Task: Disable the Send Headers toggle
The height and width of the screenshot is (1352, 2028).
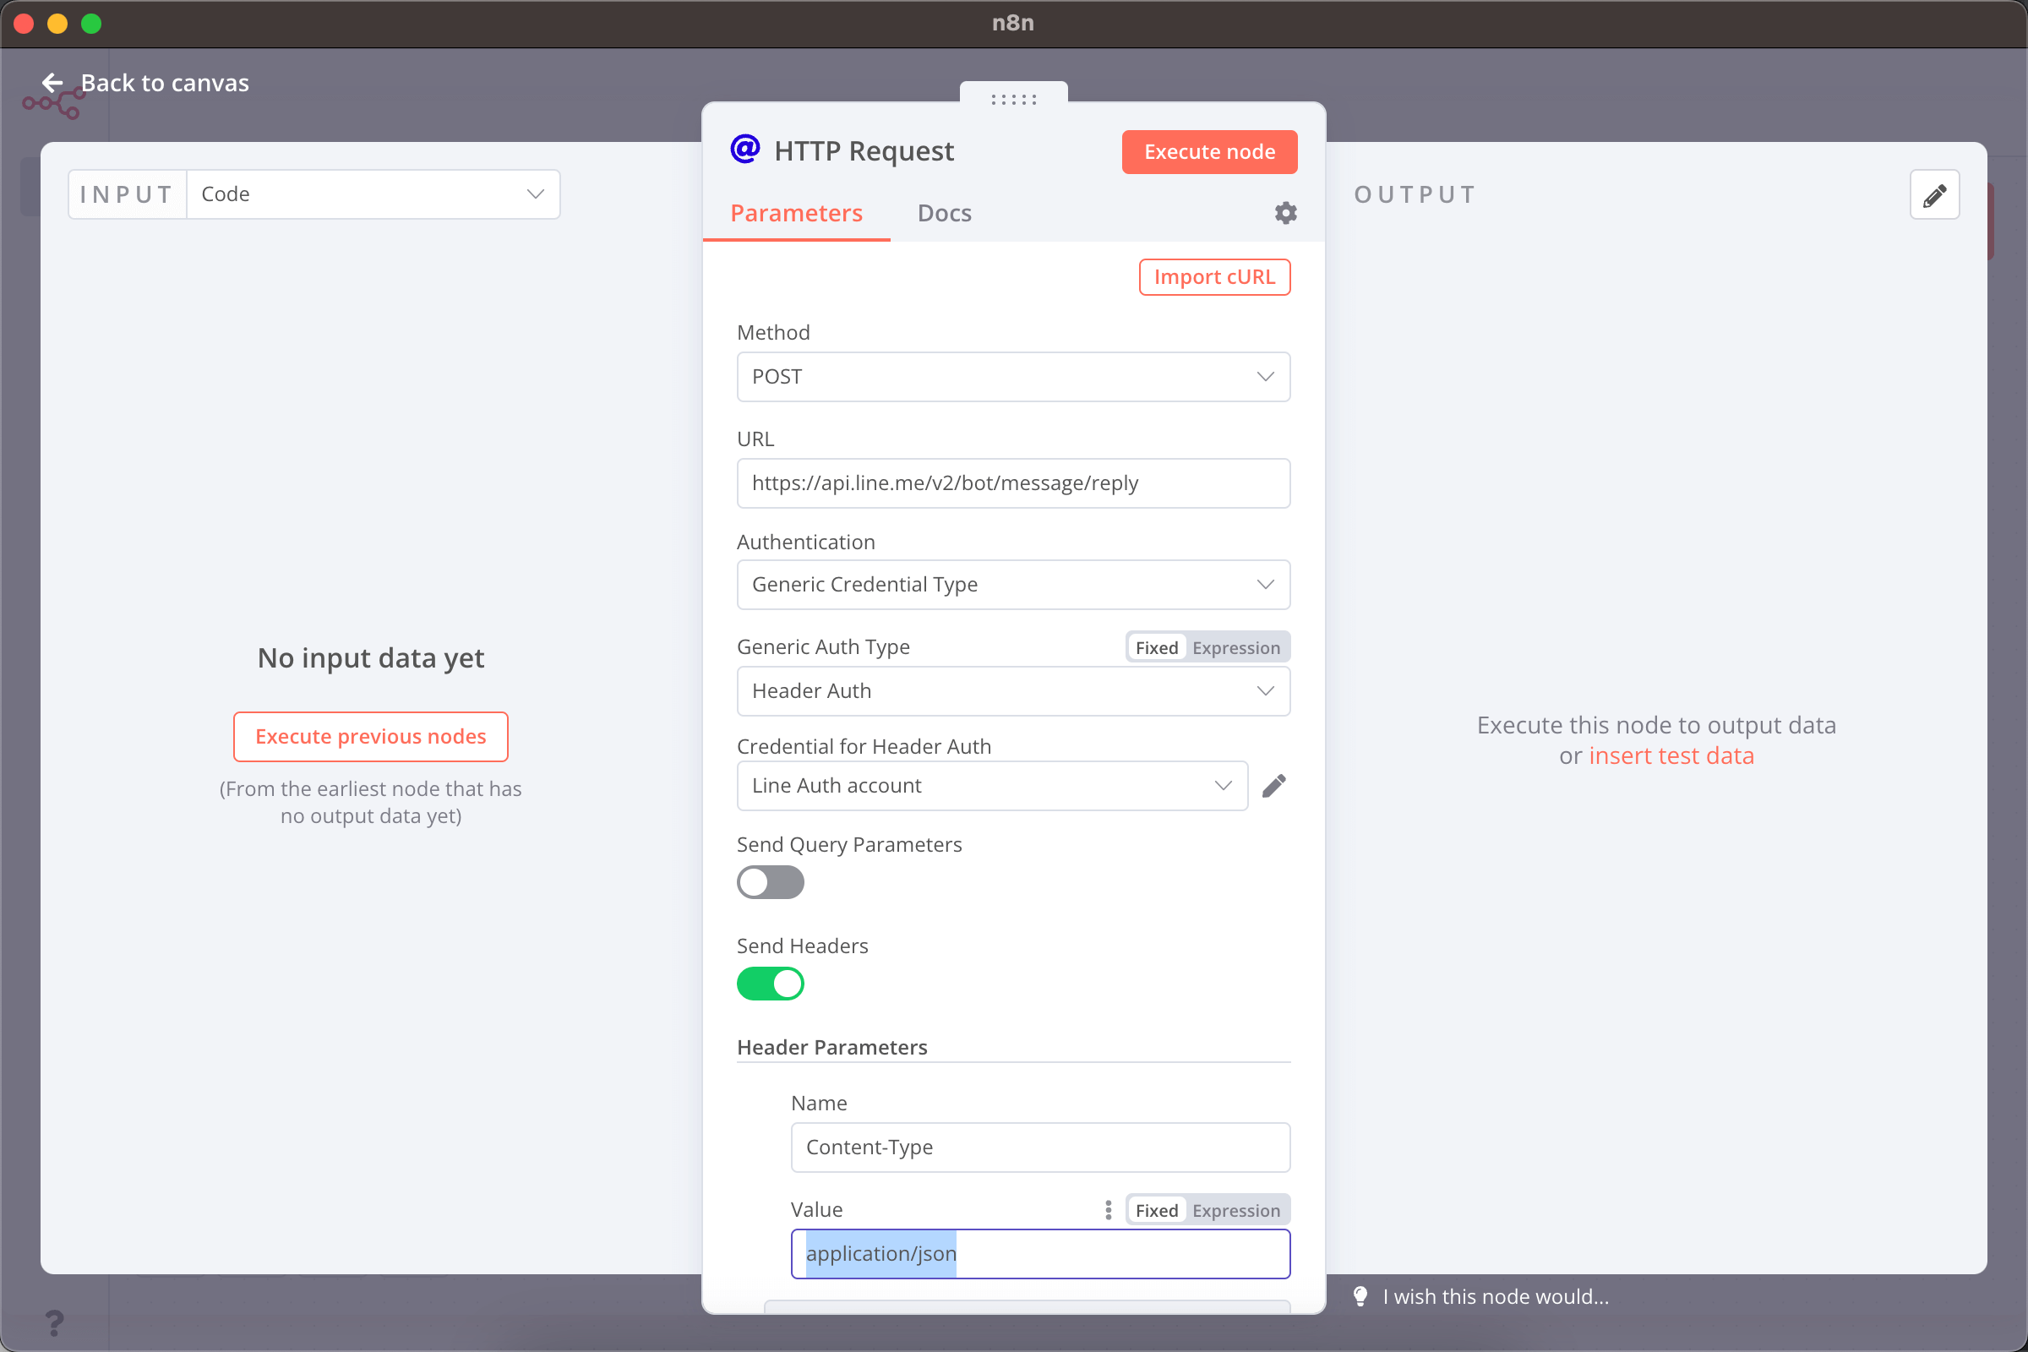Action: [770, 983]
